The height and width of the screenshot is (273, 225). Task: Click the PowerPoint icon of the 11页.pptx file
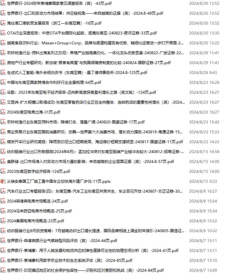[3, 181]
